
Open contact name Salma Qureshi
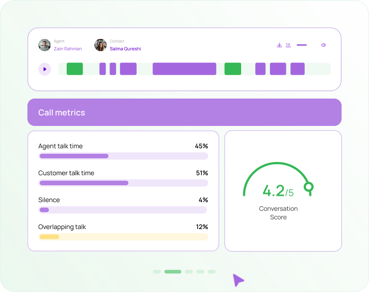(125, 49)
